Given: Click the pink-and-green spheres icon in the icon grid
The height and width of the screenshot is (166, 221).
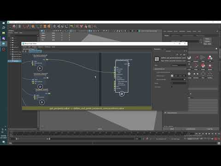Looking at the screenshot, I should [210, 58].
